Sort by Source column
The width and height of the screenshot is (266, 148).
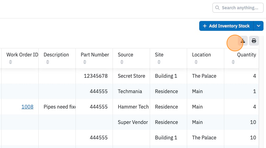coord(122,62)
